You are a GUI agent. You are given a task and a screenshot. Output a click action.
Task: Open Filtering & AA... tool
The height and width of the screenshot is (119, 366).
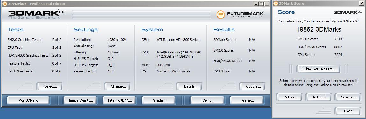coord(119,100)
